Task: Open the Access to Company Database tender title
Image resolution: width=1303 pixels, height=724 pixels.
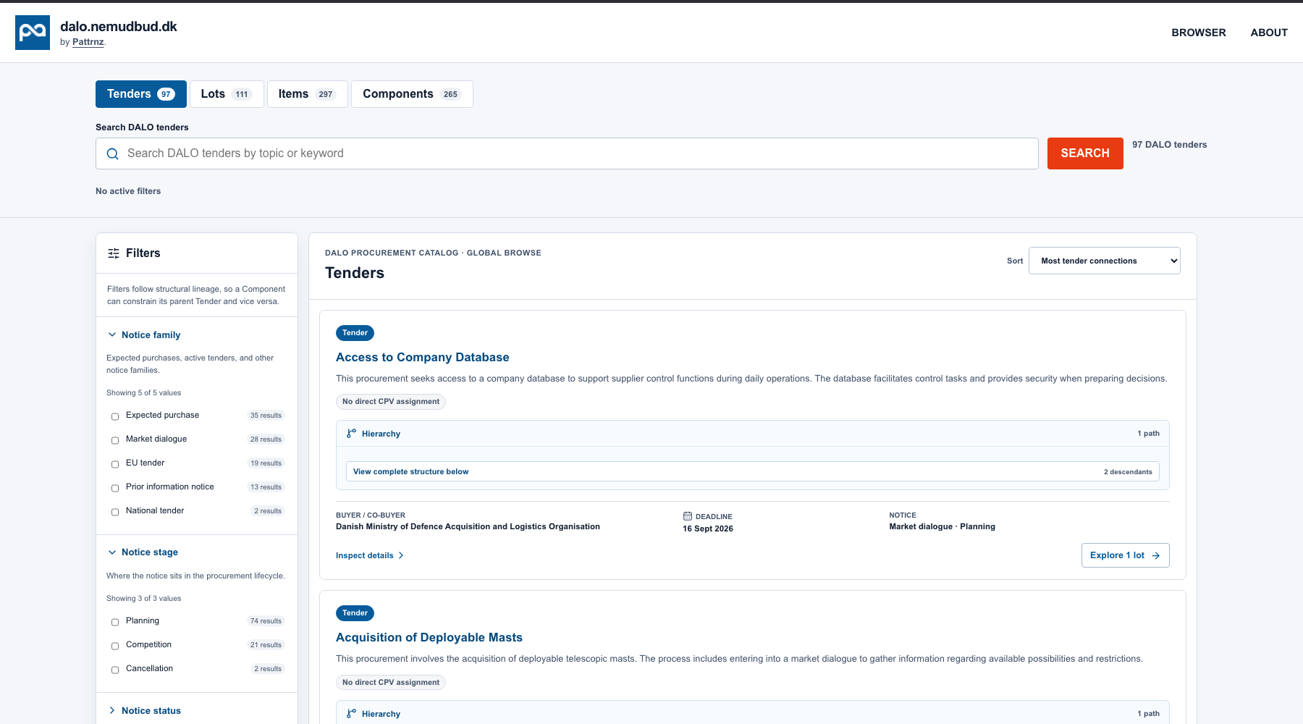Action: coord(422,357)
